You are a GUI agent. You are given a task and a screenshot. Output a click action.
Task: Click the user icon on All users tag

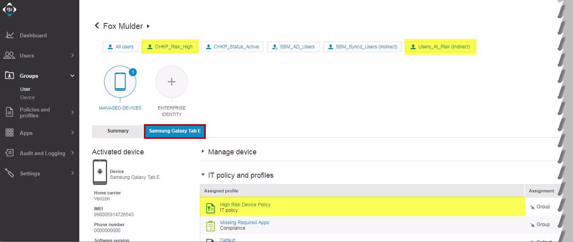110,47
